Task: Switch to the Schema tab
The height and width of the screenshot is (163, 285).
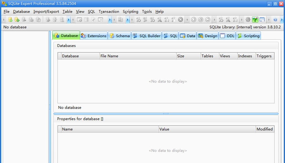Action: 120,36
